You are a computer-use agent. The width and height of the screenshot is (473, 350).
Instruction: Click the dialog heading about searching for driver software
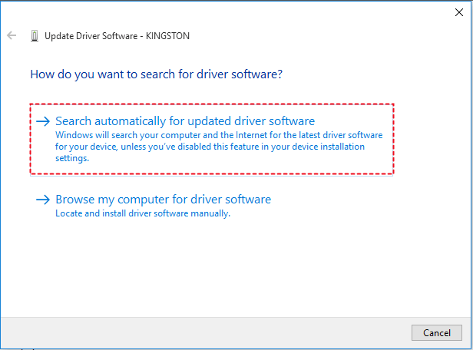[x=157, y=74]
